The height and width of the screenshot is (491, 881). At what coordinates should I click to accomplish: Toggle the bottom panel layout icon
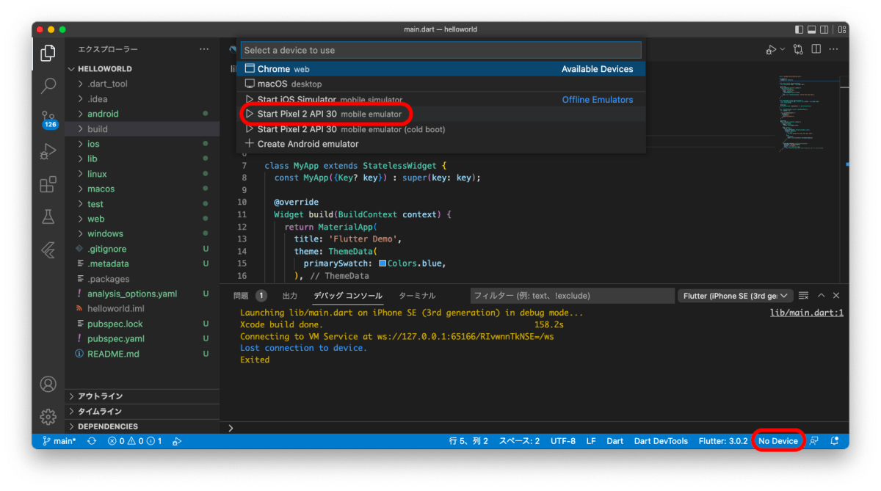pyautogui.click(x=812, y=29)
